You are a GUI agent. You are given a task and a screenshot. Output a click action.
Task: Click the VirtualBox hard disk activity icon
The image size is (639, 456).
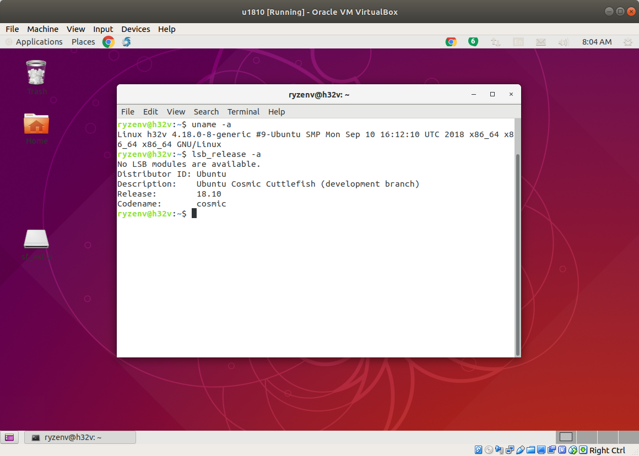coord(479,450)
